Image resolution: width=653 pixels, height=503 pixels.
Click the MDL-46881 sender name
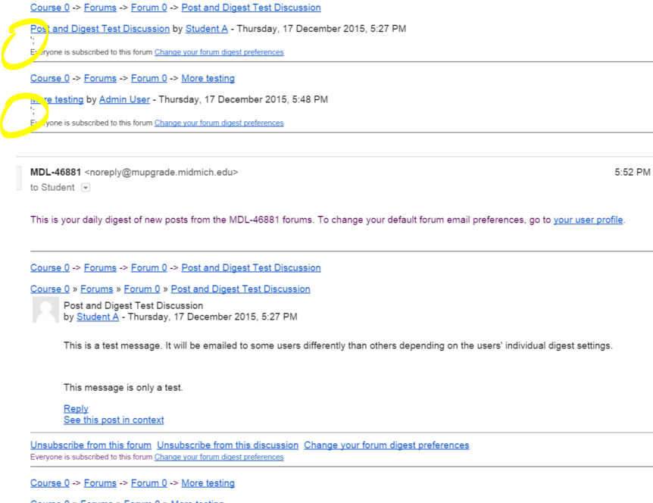click(55, 173)
